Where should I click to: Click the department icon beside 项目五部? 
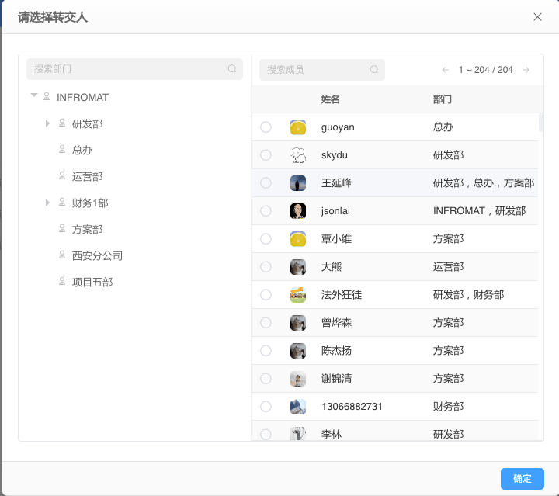coord(62,281)
